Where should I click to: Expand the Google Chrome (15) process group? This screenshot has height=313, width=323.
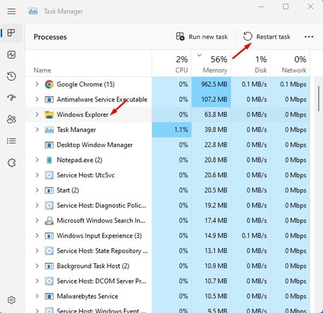click(x=37, y=84)
